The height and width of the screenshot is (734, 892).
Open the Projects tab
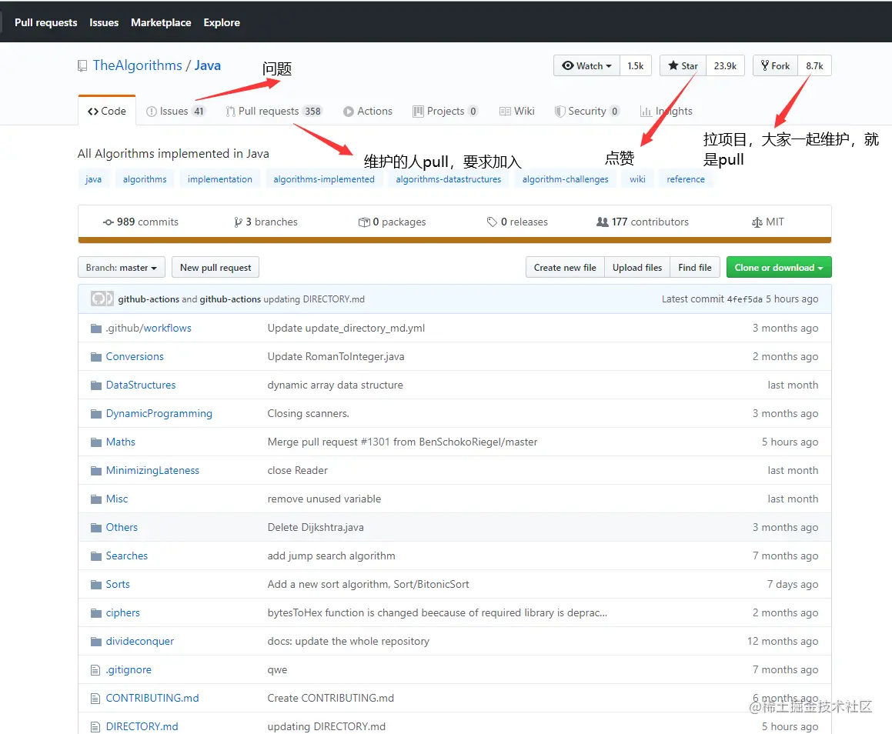[446, 112]
